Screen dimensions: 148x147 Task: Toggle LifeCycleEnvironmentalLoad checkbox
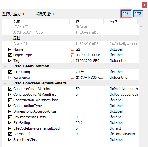10,128
